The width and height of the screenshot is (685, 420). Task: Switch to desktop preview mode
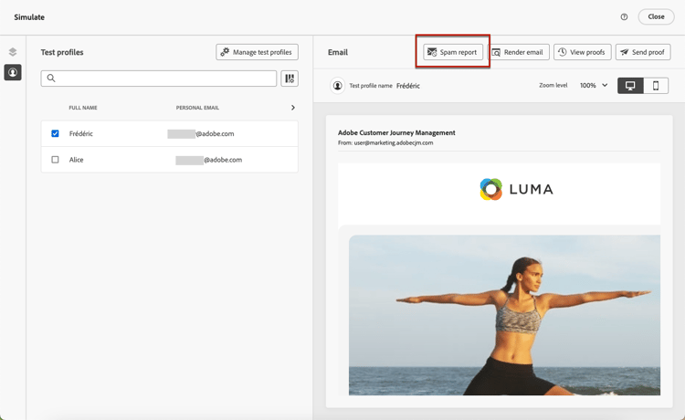[630, 86]
